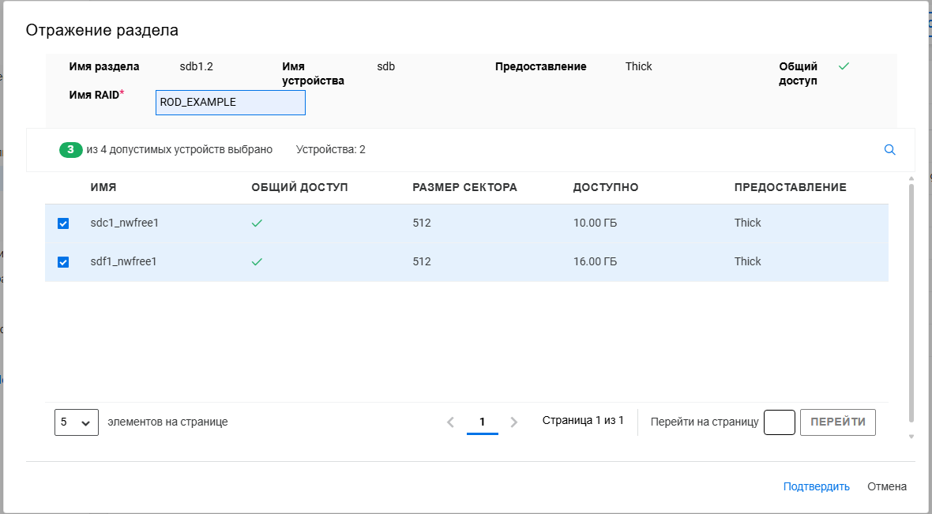Viewport: 932px width, 514px height.
Task: Click the shared access checkmark for sdf1_nwfree1
Action: (x=257, y=262)
